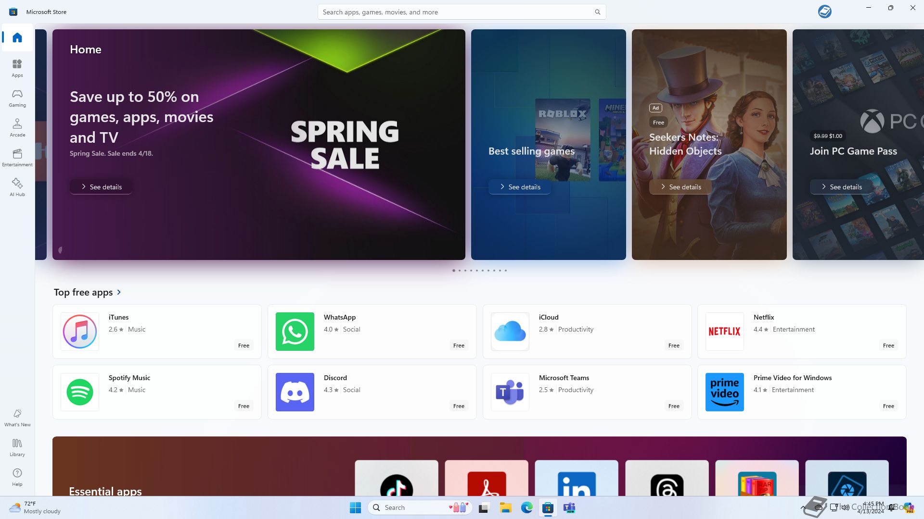Click the Free label on iTunes

pyautogui.click(x=244, y=346)
